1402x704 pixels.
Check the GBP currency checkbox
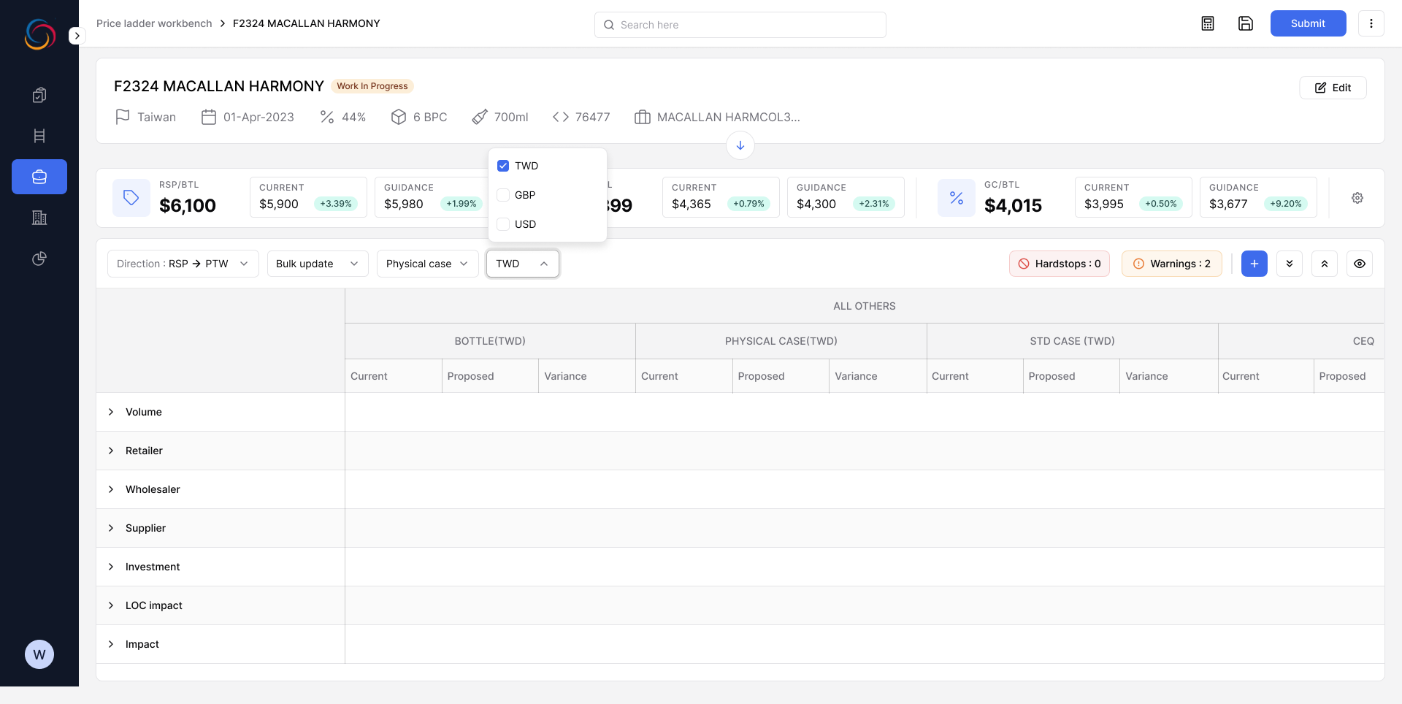[503, 195]
